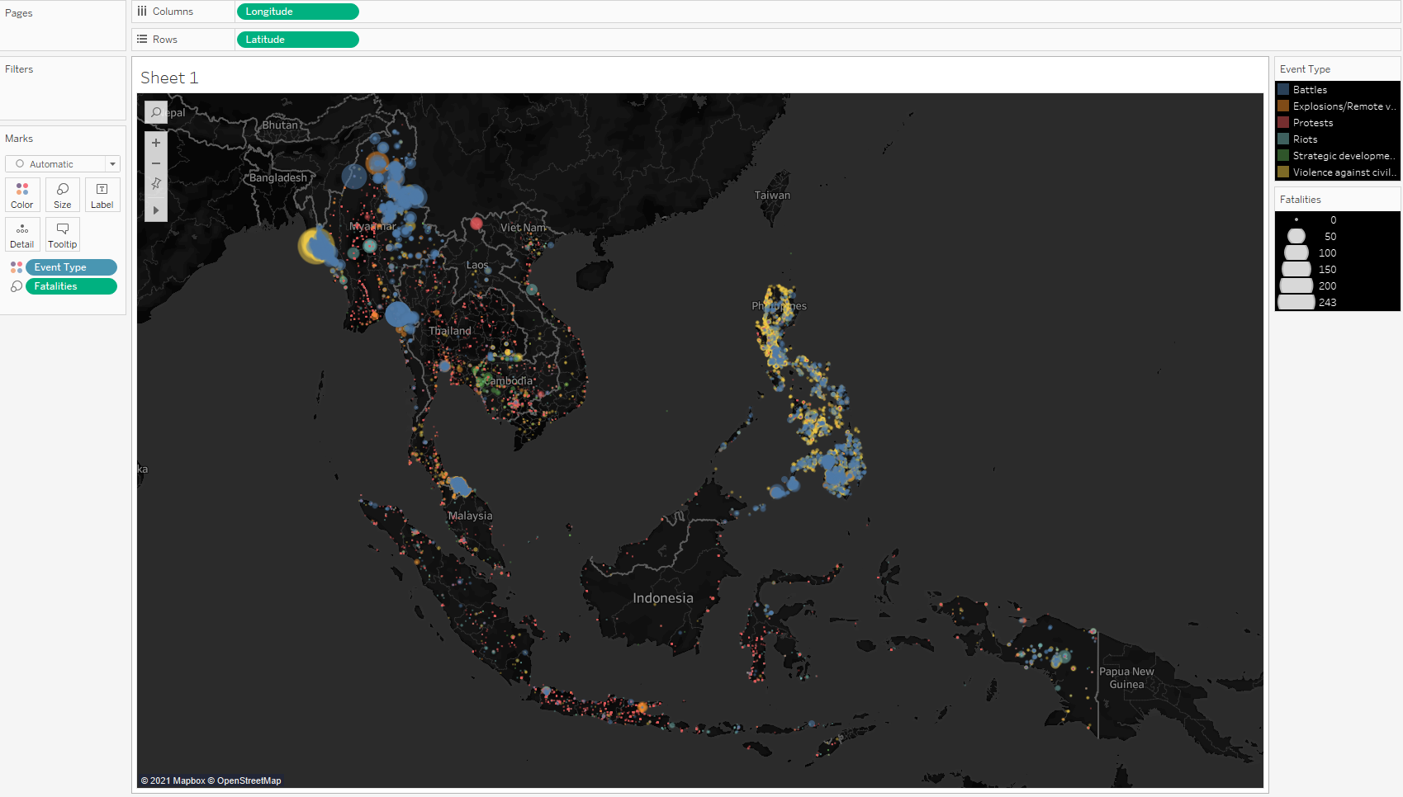
Task: Expand the map tools arrow flyout
Action: click(x=156, y=210)
